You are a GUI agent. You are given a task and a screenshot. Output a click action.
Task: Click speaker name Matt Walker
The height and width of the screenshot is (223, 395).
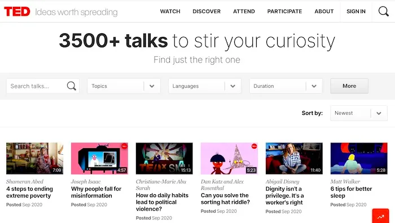coord(345,181)
